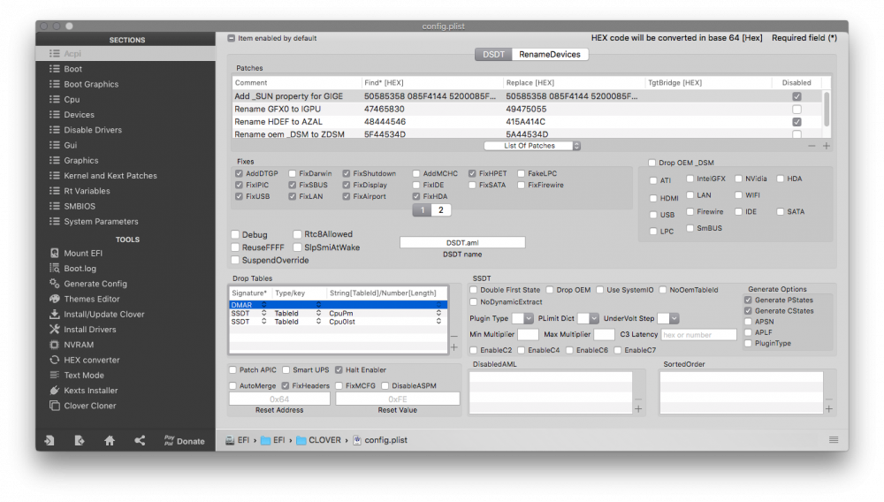Toggle the Generate PStates checkbox
Viewport: 884px width, 502px height.
click(x=748, y=300)
